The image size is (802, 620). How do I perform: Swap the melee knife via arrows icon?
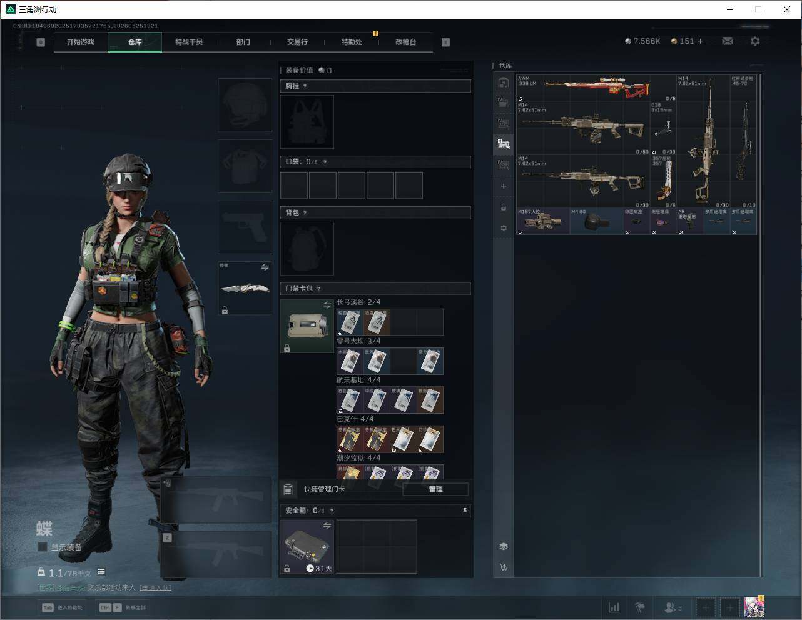tap(265, 267)
